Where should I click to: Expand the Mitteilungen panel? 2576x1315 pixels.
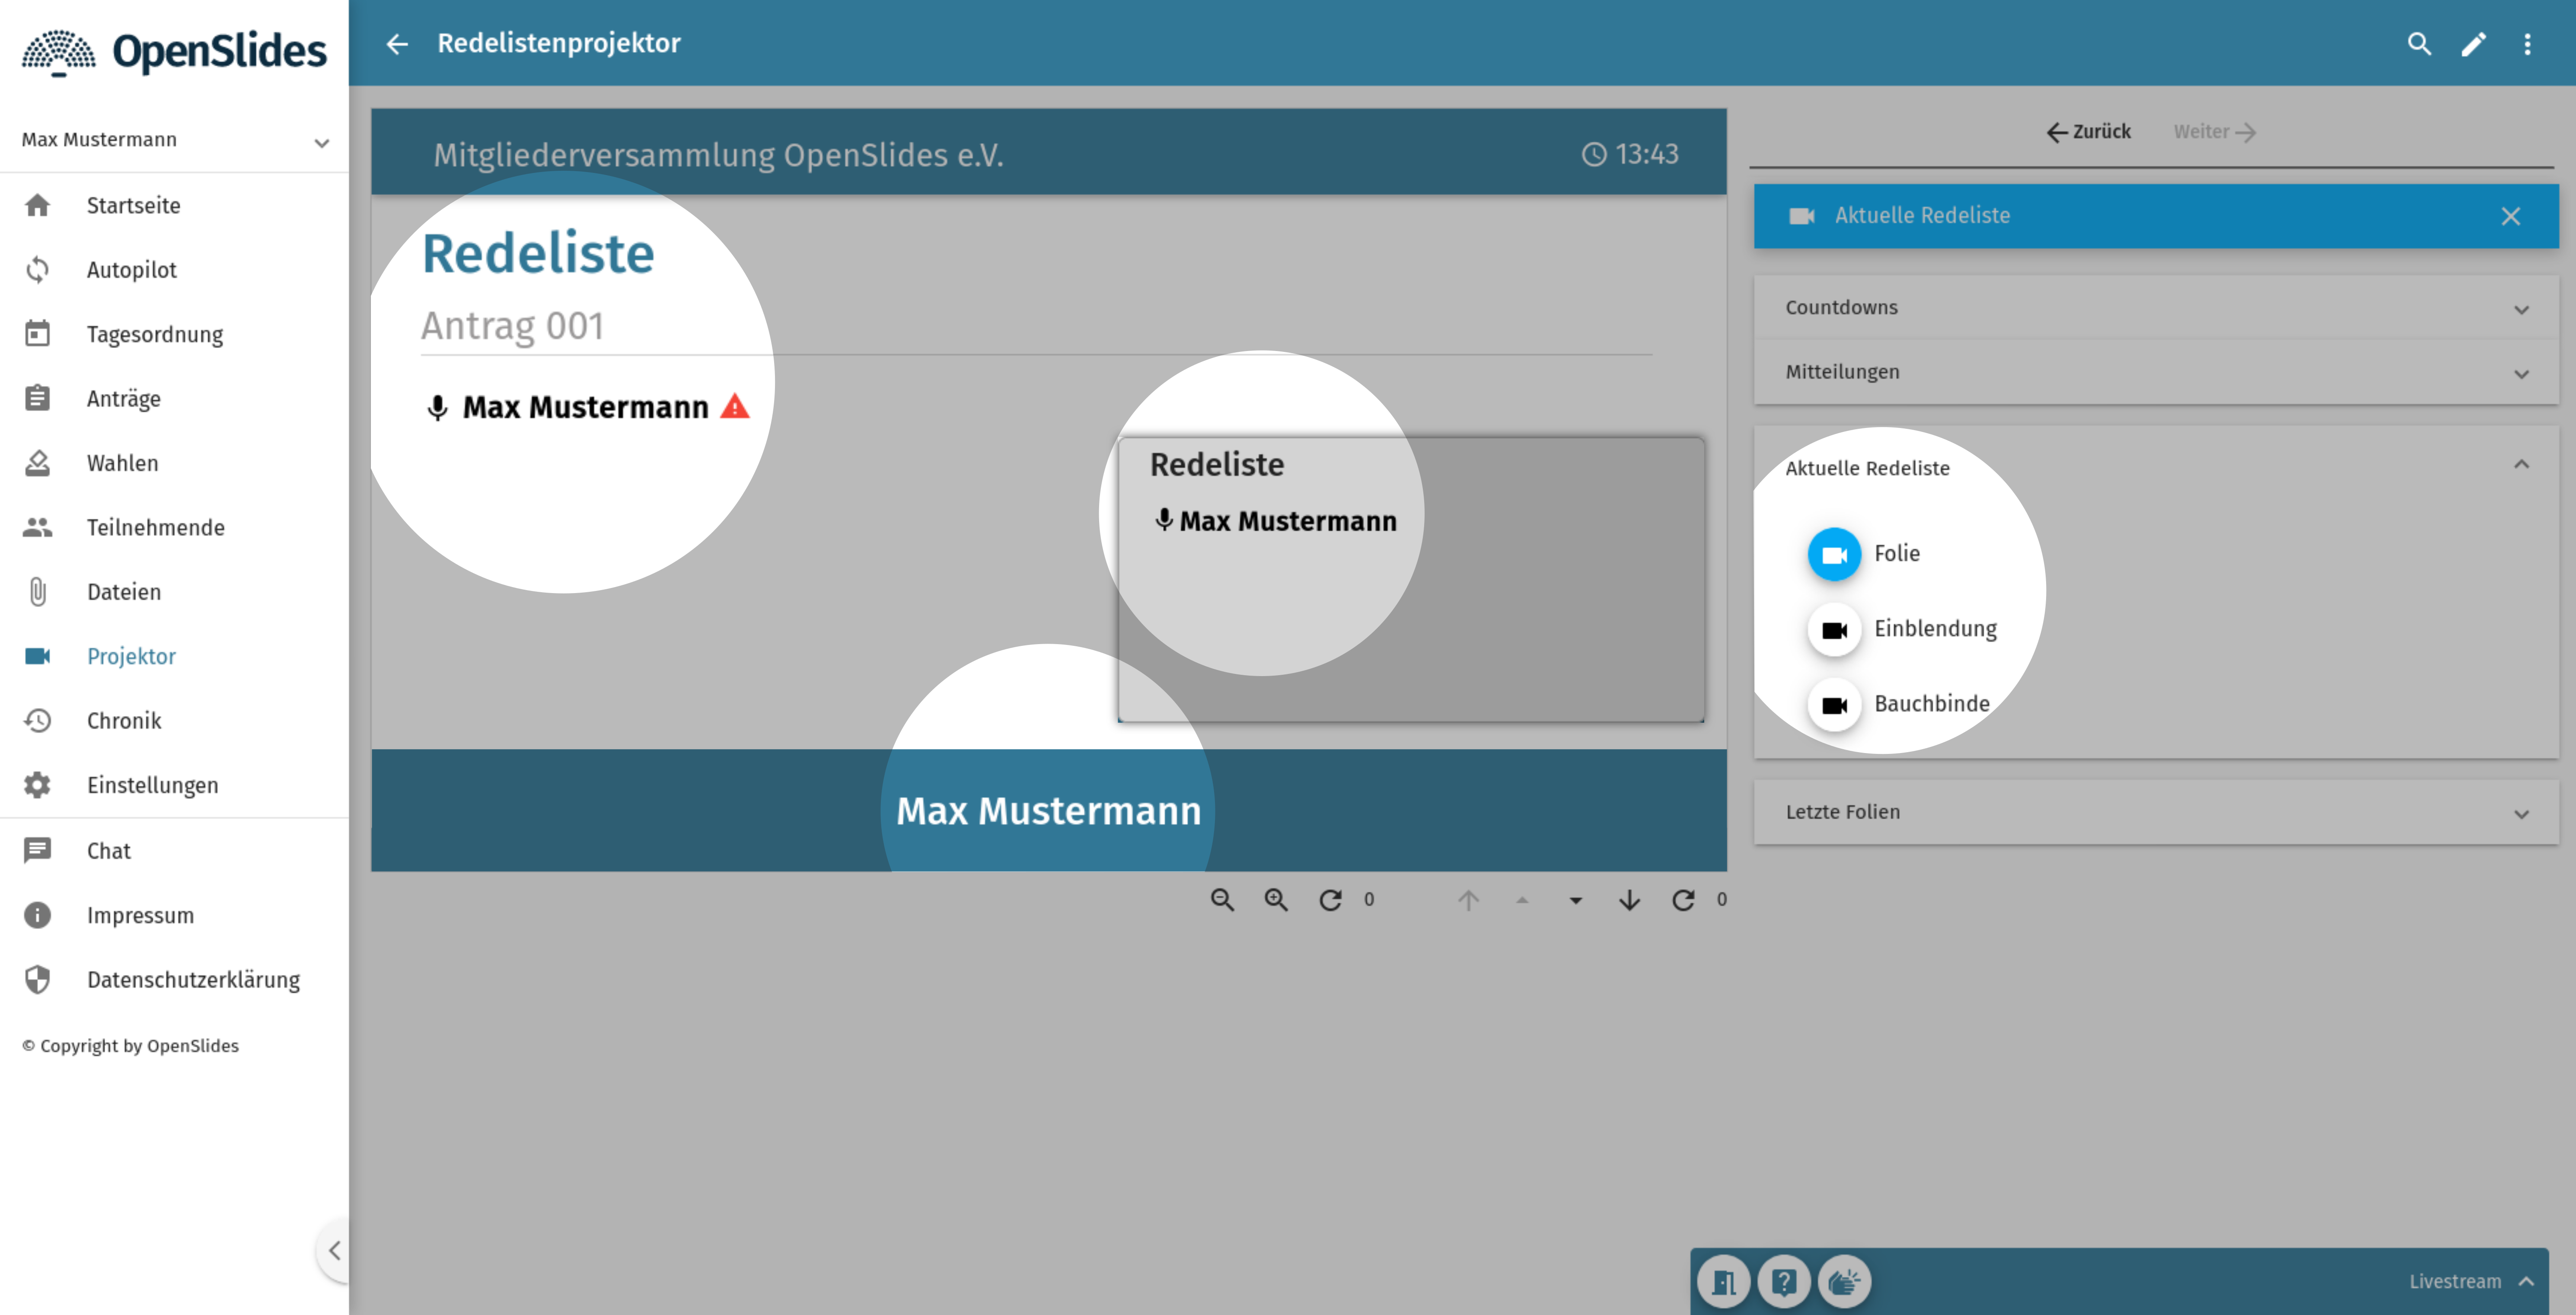[2155, 372]
